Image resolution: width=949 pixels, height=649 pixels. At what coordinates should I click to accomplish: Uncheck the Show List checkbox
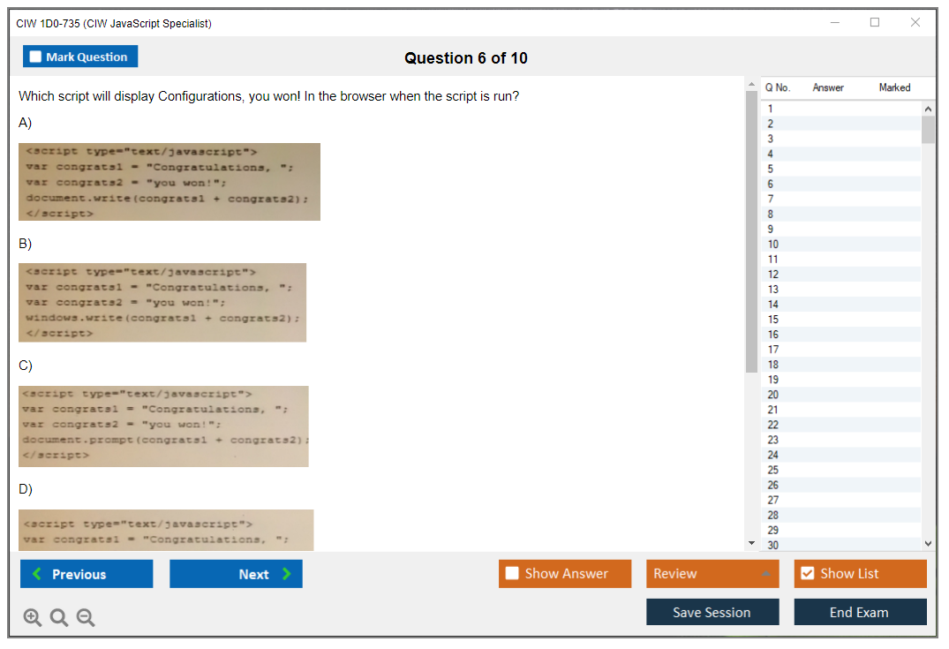coord(807,574)
